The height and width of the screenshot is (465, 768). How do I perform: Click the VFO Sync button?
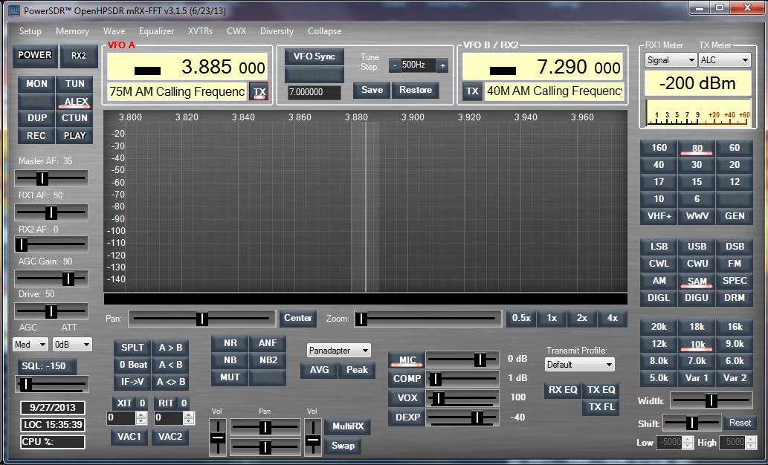[314, 57]
